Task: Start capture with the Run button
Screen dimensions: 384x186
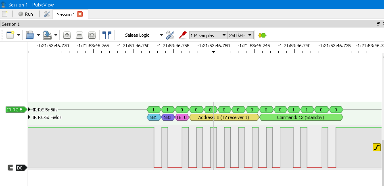Action: click(x=25, y=14)
